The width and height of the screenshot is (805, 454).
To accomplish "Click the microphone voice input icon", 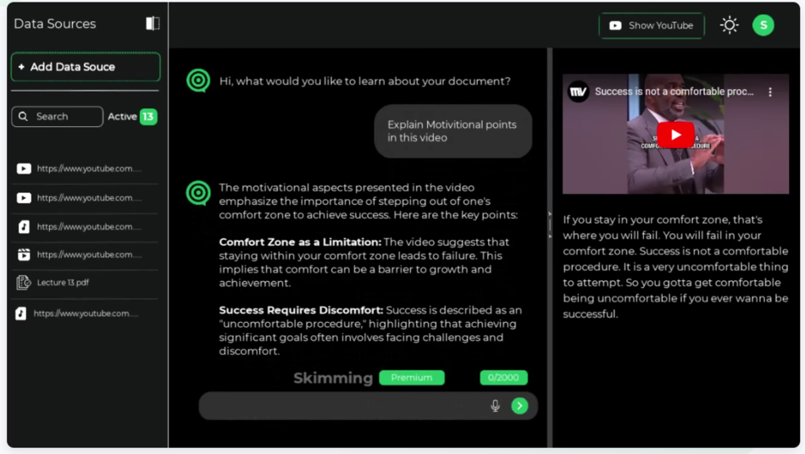I will [495, 406].
